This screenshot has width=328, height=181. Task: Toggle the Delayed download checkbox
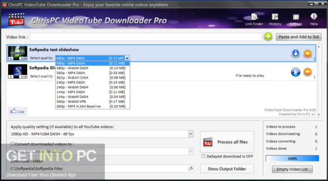coord(203,156)
